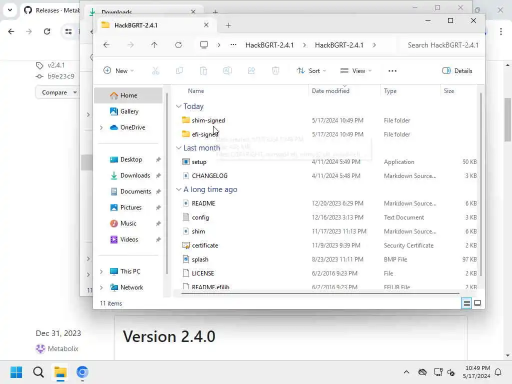
Task: Sort by Type column header
Action: (x=390, y=91)
